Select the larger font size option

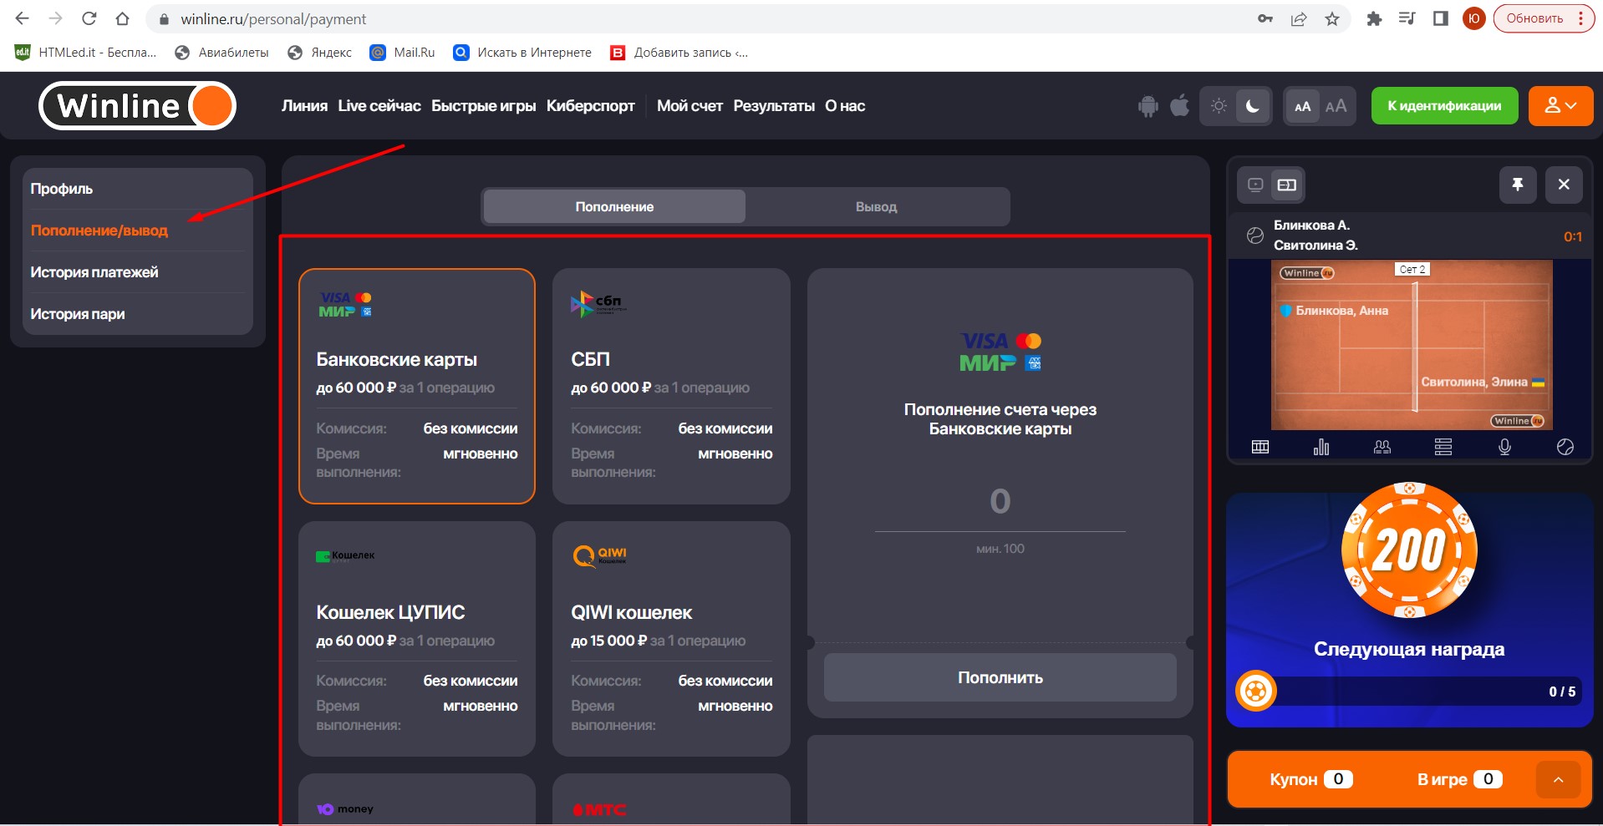tap(1336, 106)
